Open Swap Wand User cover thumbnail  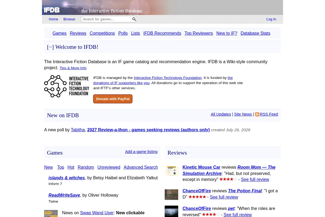[51, 213]
